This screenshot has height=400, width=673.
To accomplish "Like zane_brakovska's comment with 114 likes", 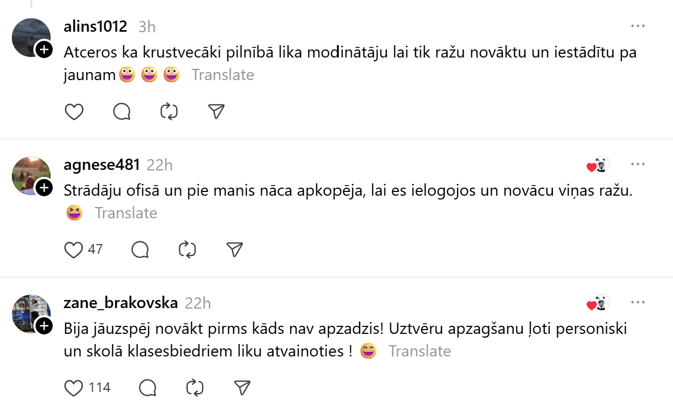I will [74, 388].
